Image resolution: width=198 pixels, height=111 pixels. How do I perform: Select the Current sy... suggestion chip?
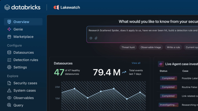point(191,47)
